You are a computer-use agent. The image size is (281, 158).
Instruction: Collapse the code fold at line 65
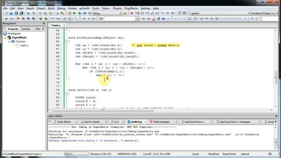(66, 42)
